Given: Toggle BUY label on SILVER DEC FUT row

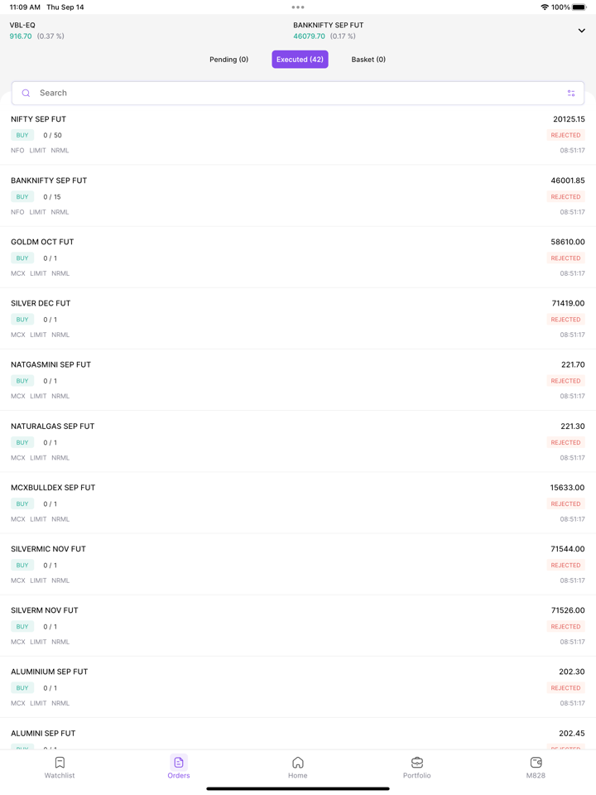Looking at the screenshot, I should pyautogui.click(x=22, y=319).
